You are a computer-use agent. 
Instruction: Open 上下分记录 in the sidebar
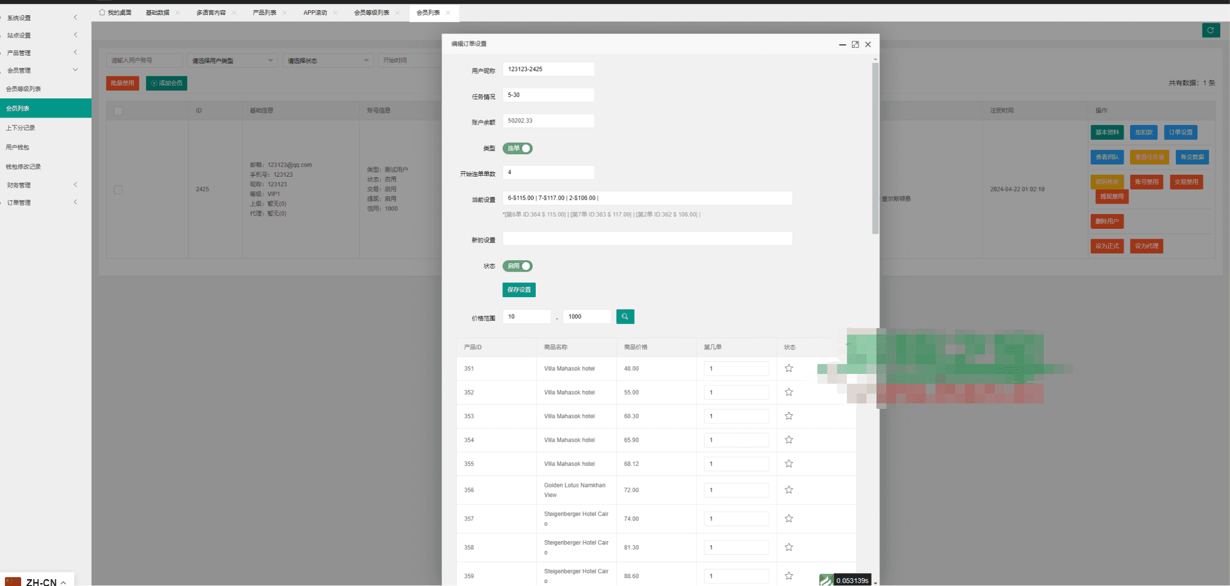21,128
